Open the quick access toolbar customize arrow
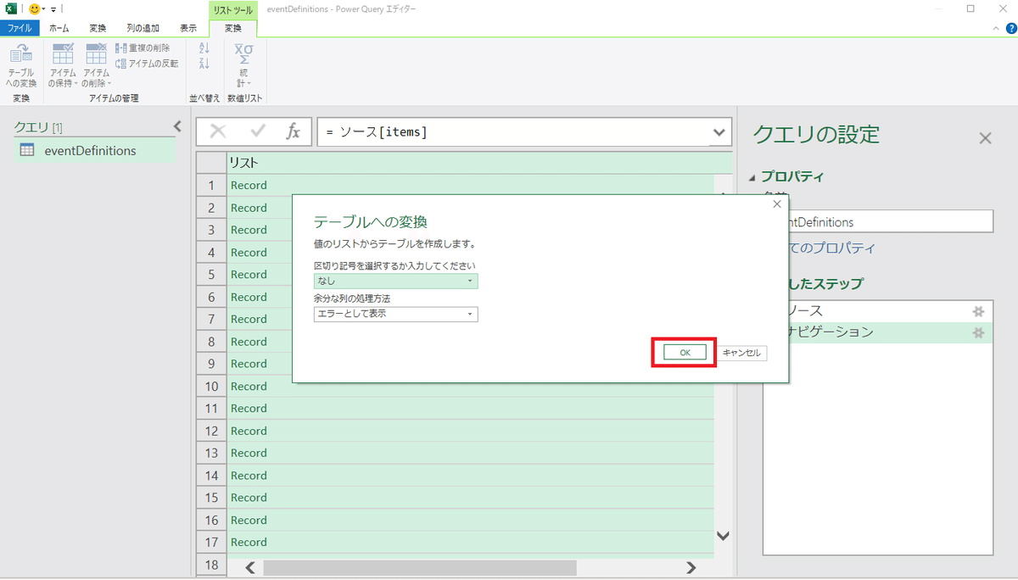Screen dimensions: 1018x580 [x=54, y=8]
